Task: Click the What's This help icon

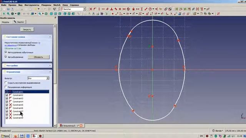Action: point(55,9)
